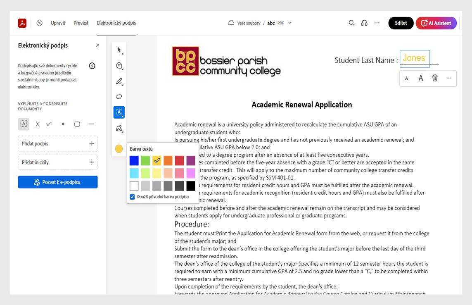Click the Sdílet button

(401, 23)
